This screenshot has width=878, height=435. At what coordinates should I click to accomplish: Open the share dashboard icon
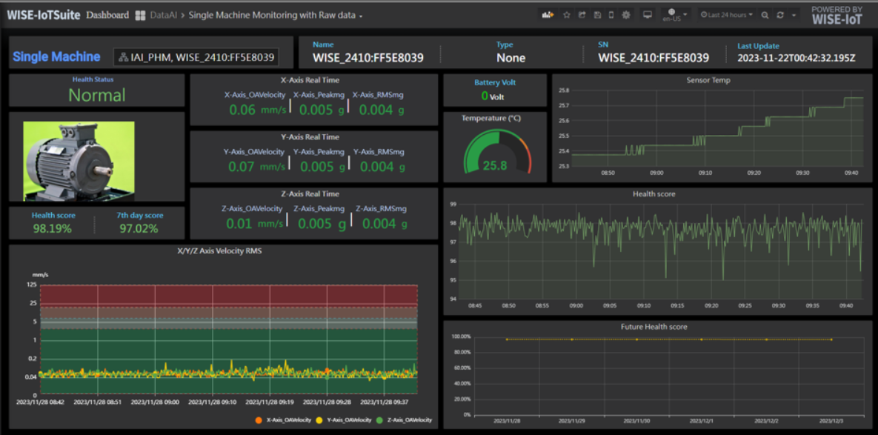582,14
